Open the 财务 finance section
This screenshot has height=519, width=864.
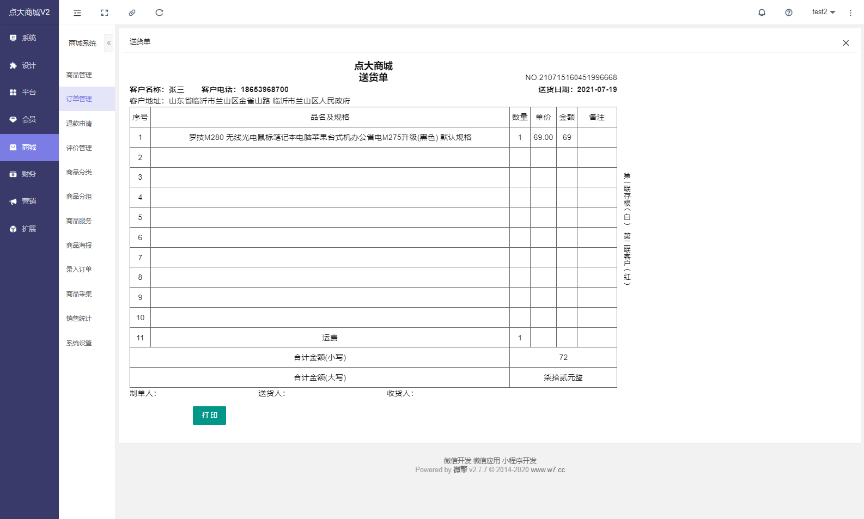tap(29, 174)
